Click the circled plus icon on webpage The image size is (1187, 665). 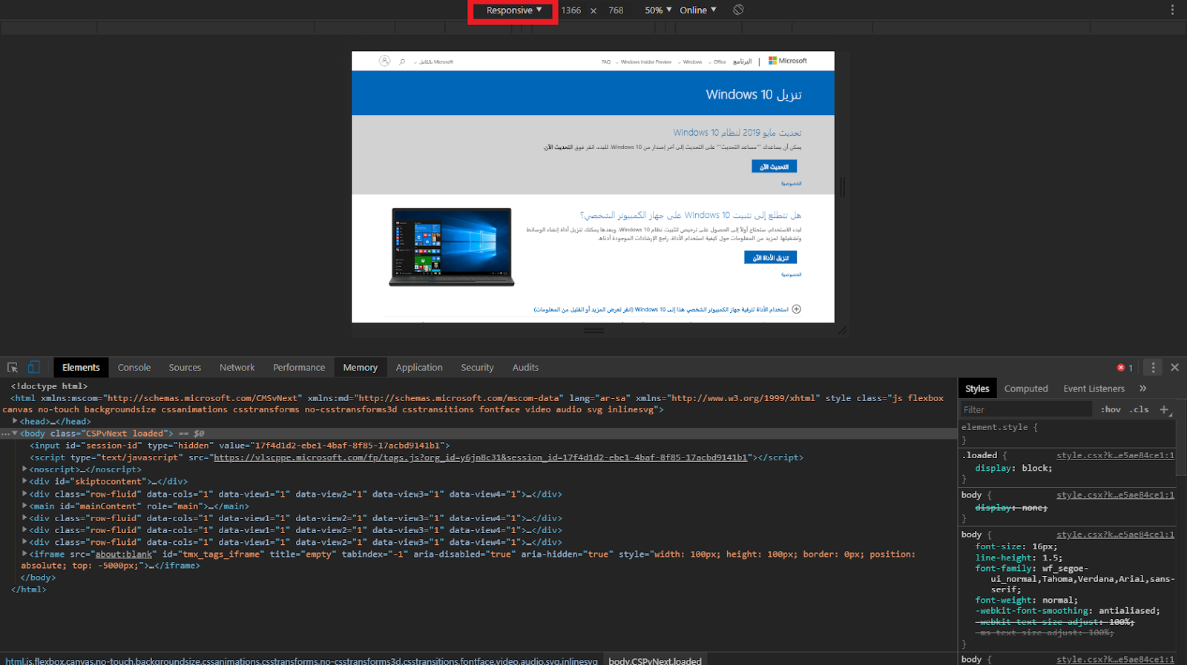click(x=796, y=309)
